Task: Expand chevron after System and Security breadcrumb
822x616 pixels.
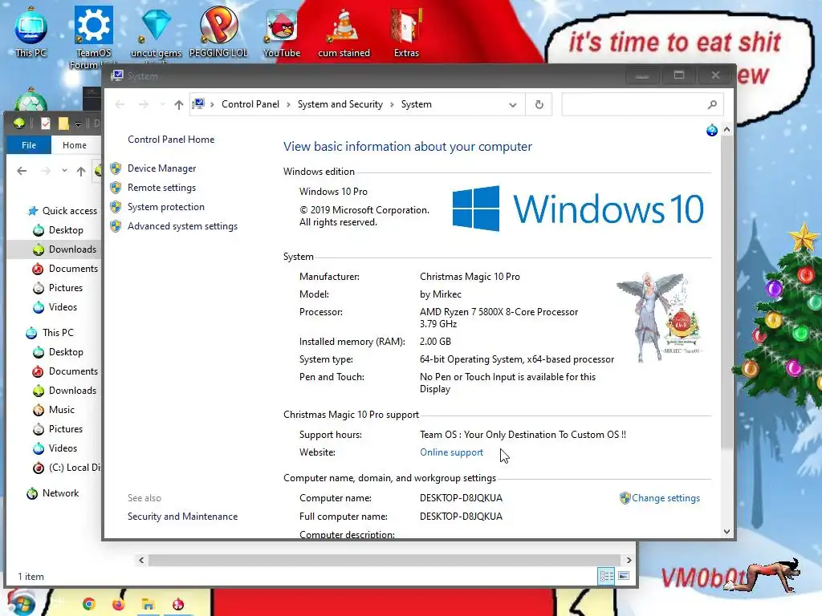Action: point(392,104)
